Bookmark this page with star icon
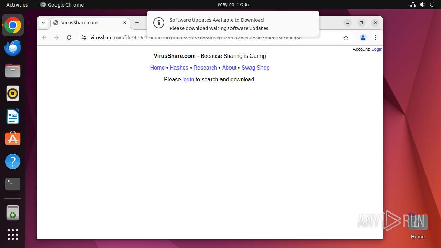This screenshot has height=248, width=441. [x=346, y=38]
